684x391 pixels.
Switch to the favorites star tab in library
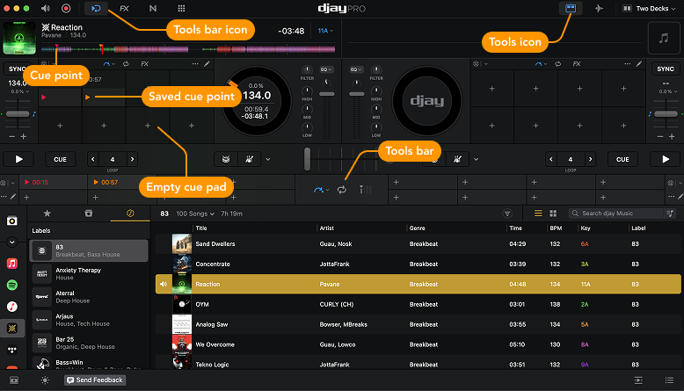pos(47,214)
